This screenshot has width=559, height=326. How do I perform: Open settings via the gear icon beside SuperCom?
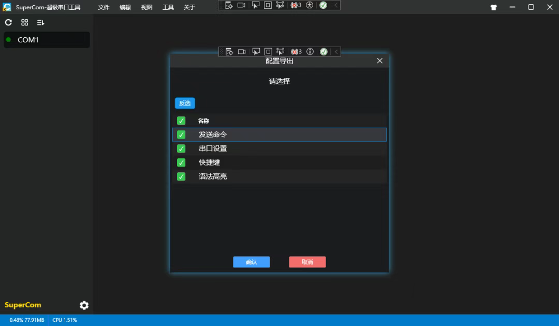pyautogui.click(x=84, y=305)
